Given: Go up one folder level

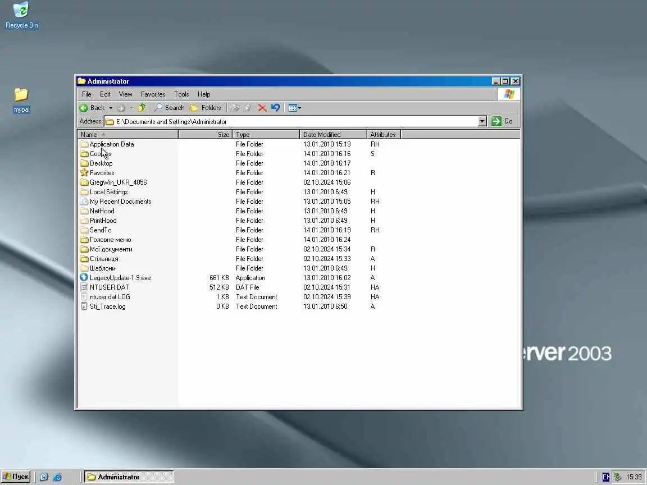Looking at the screenshot, I should point(142,108).
